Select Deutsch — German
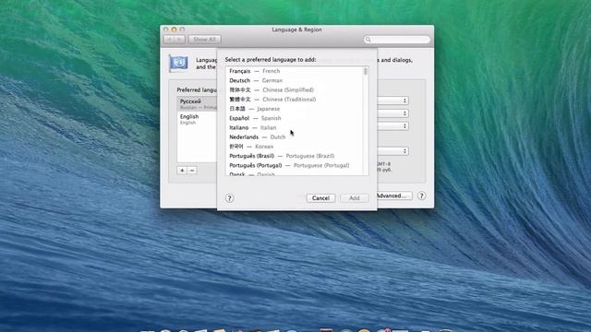This screenshot has height=332, width=591. click(x=295, y=80)
